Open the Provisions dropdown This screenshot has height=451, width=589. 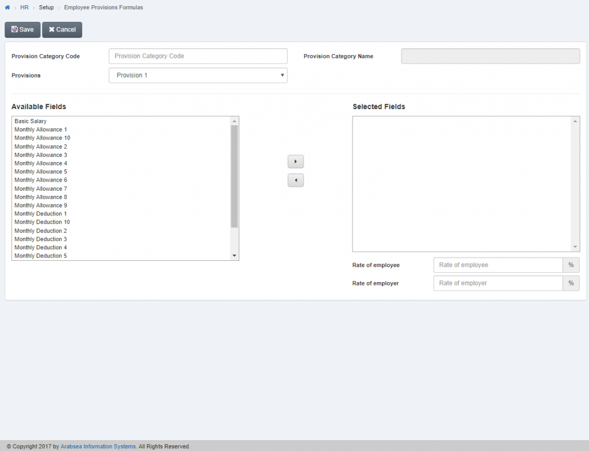pos(198,75)
